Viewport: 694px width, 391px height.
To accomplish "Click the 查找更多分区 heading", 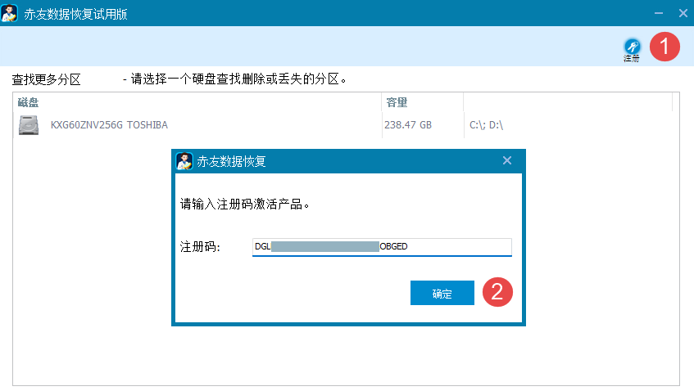I will [x=46, y=79].
